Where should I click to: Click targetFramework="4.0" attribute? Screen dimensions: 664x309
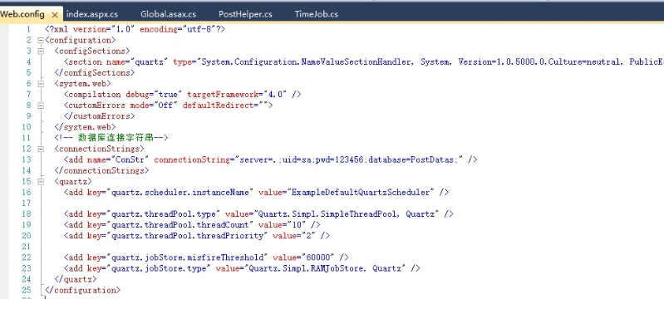click(x=237, y=95)
